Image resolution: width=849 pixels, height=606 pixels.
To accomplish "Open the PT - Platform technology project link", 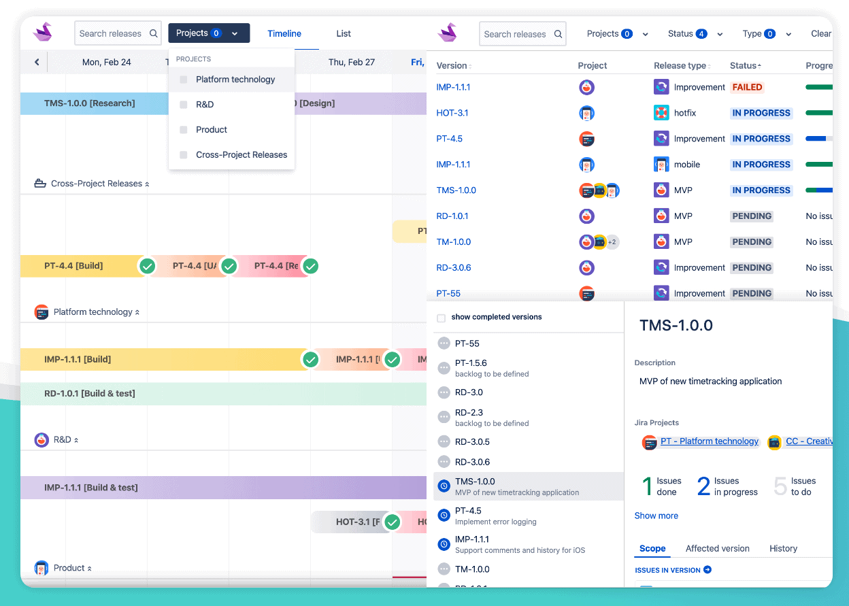I will point(709,441).
